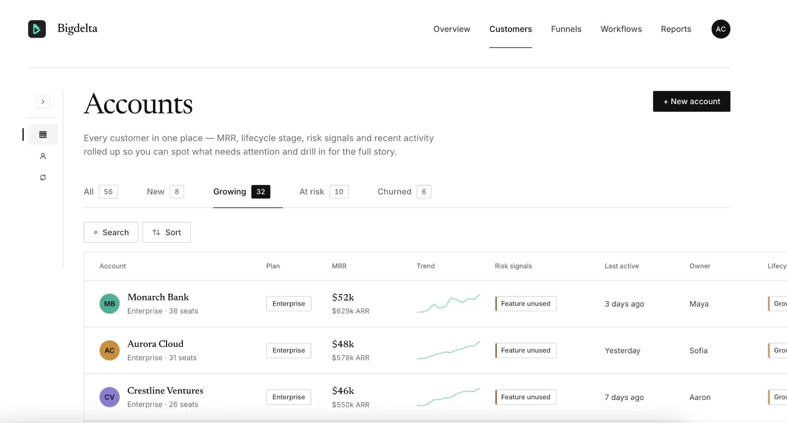Open the Search button
The height and width of the screenshot is (423, 787).
click(x=111, y=232)
